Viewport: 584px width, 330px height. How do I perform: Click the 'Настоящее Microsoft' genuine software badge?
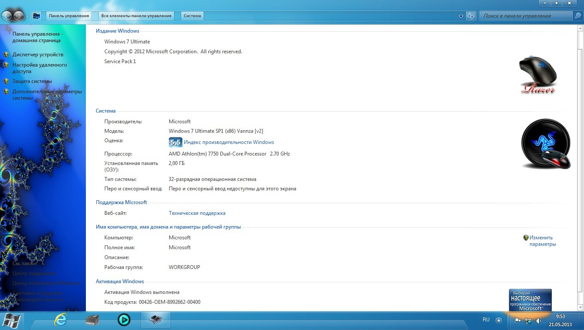[x=530, y=300]
